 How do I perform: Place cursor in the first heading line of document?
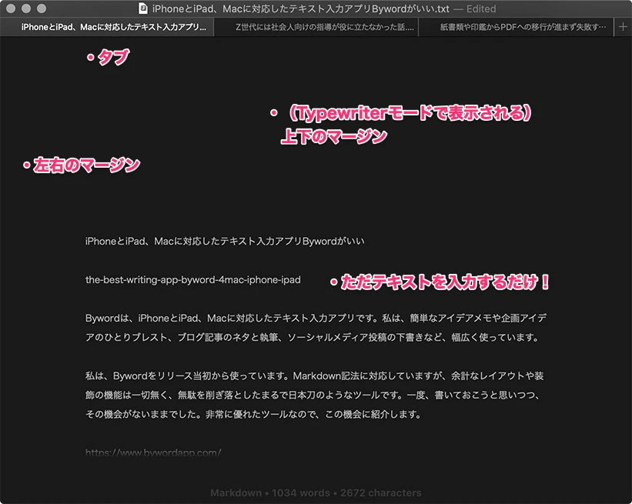pyautogui.click(x=225, y=241)
